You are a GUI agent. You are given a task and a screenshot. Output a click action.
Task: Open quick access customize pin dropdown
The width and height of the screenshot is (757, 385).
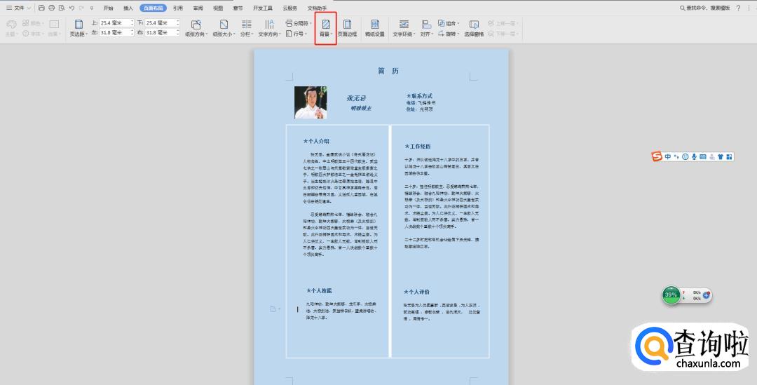pyautogui.click(x=92, y=8)
